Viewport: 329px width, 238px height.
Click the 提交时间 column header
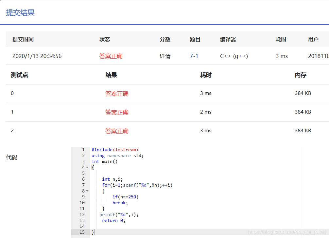[23, 39]
